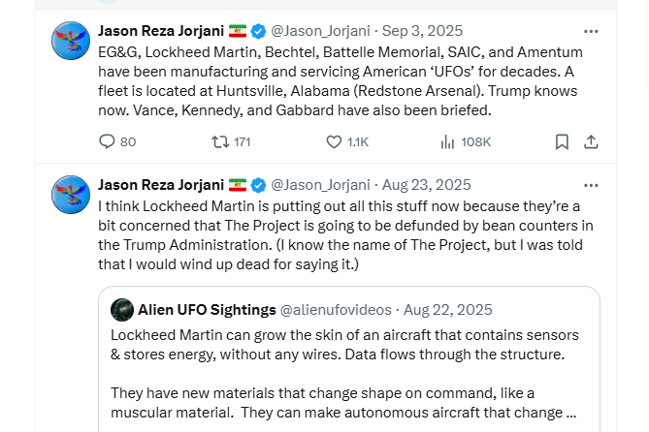Open Jason Reza Jorjani name on first tweet
Image resolution: width=649 pixels, height=432 pixels.
(x=161, y=31)
